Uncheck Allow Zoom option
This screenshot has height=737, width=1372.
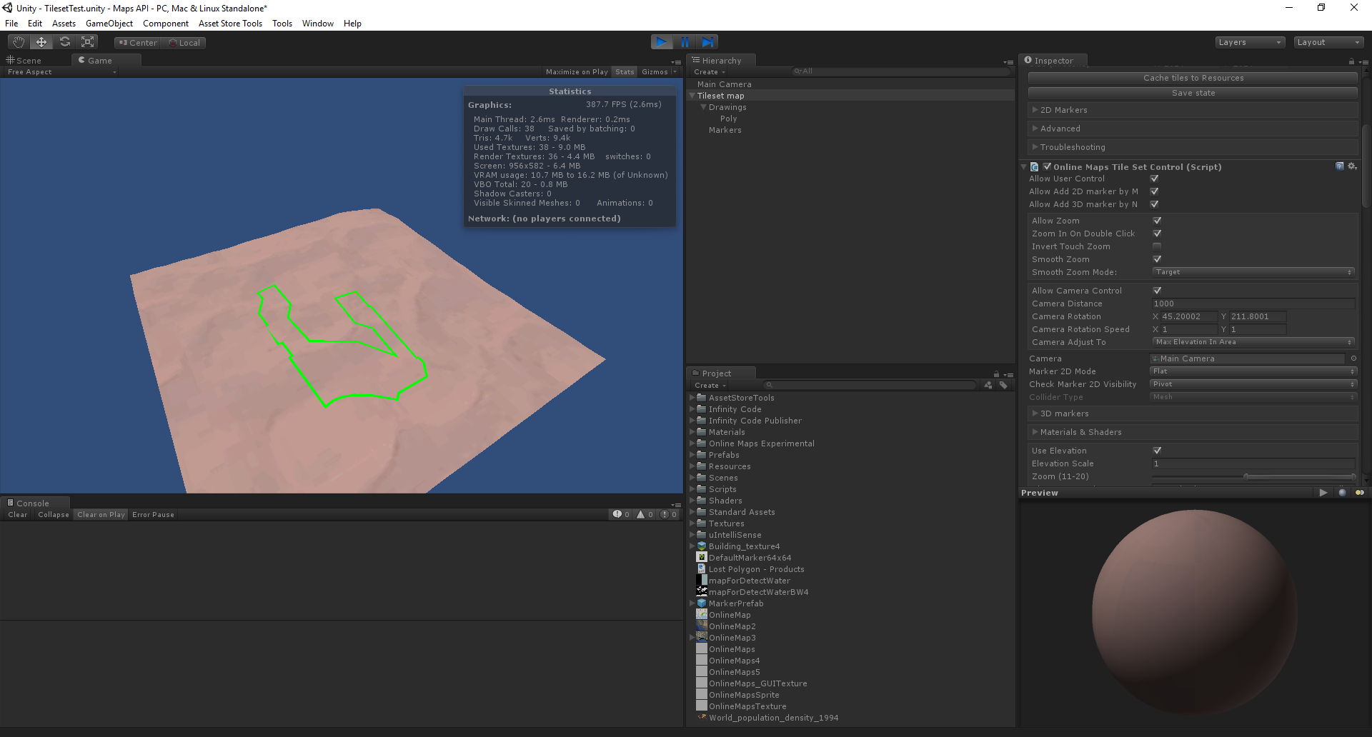pos(1157,221)
